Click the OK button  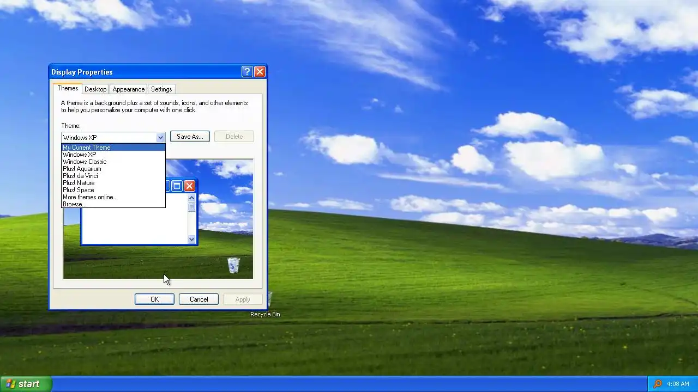pos(154,299)
